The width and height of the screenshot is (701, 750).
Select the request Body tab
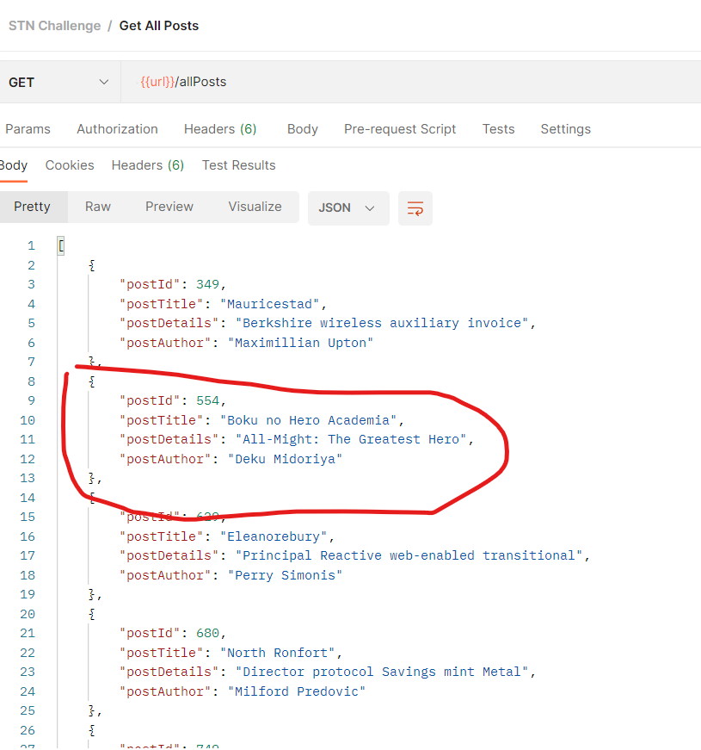pyautogui.click(x=303, y=129)
